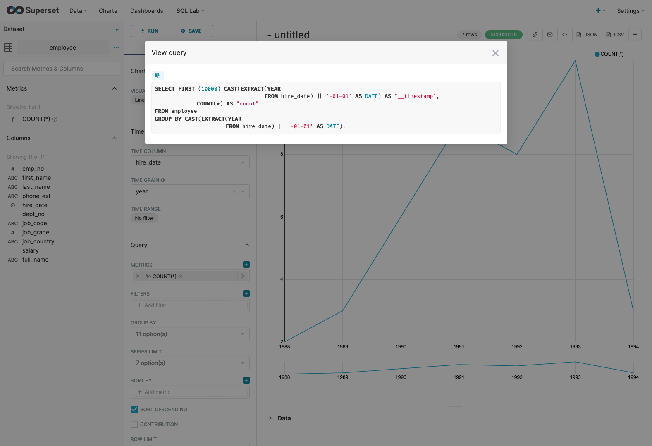This screenshot has width=652, height=446.
Task: Open Time Column hire_date dropdown
Action: (x=190, y=162)
